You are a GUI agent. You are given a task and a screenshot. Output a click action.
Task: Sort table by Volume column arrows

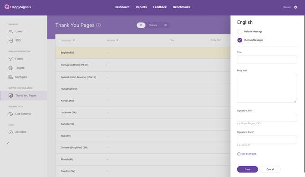pyautogui.click(x=117, y=40)
